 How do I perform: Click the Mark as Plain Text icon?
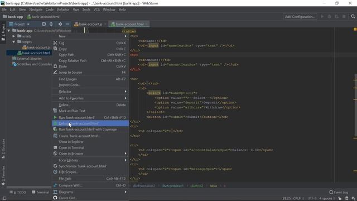[55, 111]
